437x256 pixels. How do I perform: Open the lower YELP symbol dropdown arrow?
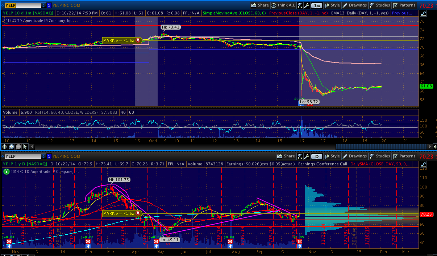tap(43, 156)
